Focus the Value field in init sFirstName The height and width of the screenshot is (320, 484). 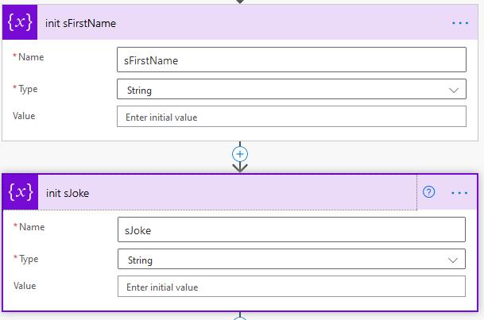coord(291,117)
